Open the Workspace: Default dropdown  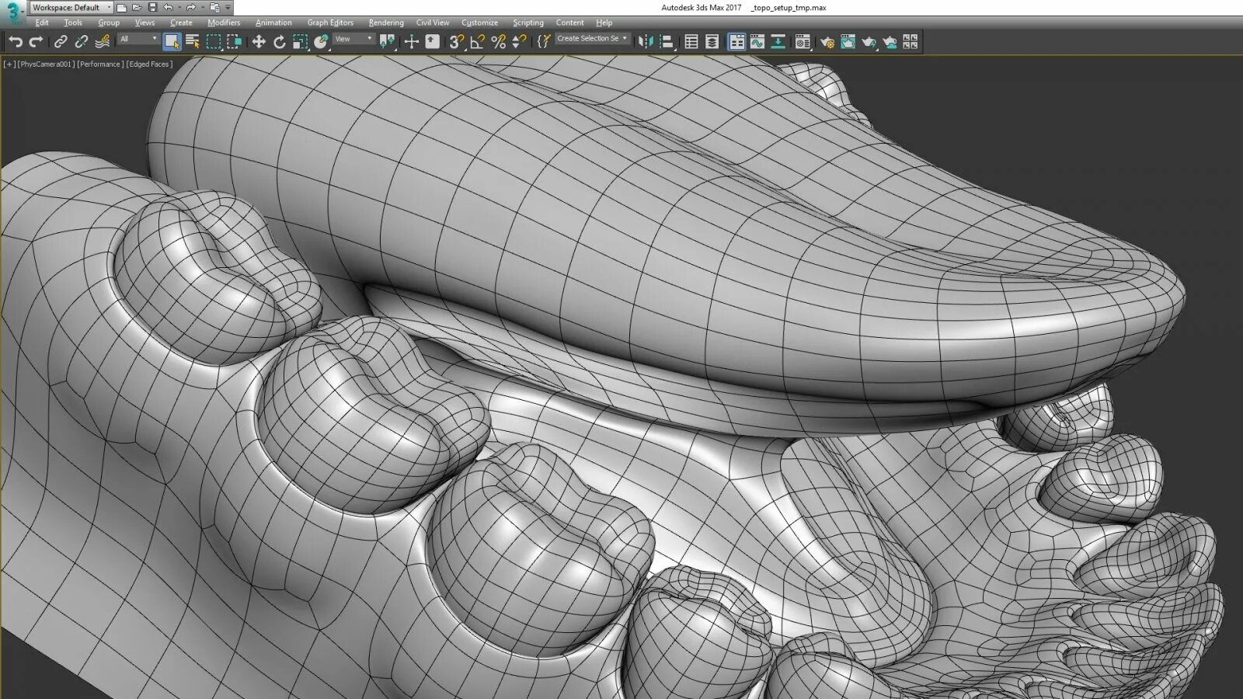point(71,8)
